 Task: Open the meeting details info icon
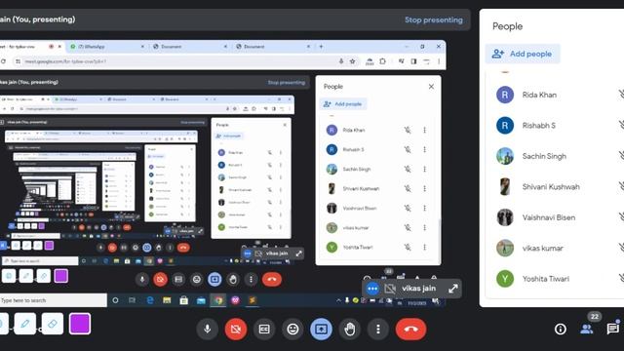tap(561, 330)
